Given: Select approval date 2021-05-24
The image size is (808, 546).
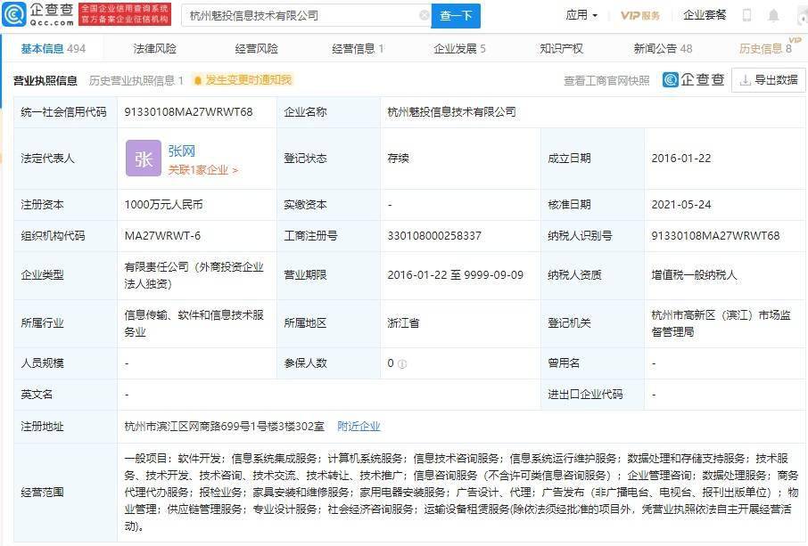Looking at the screenshot, I should pyautogui.click(x=681, y=205).
